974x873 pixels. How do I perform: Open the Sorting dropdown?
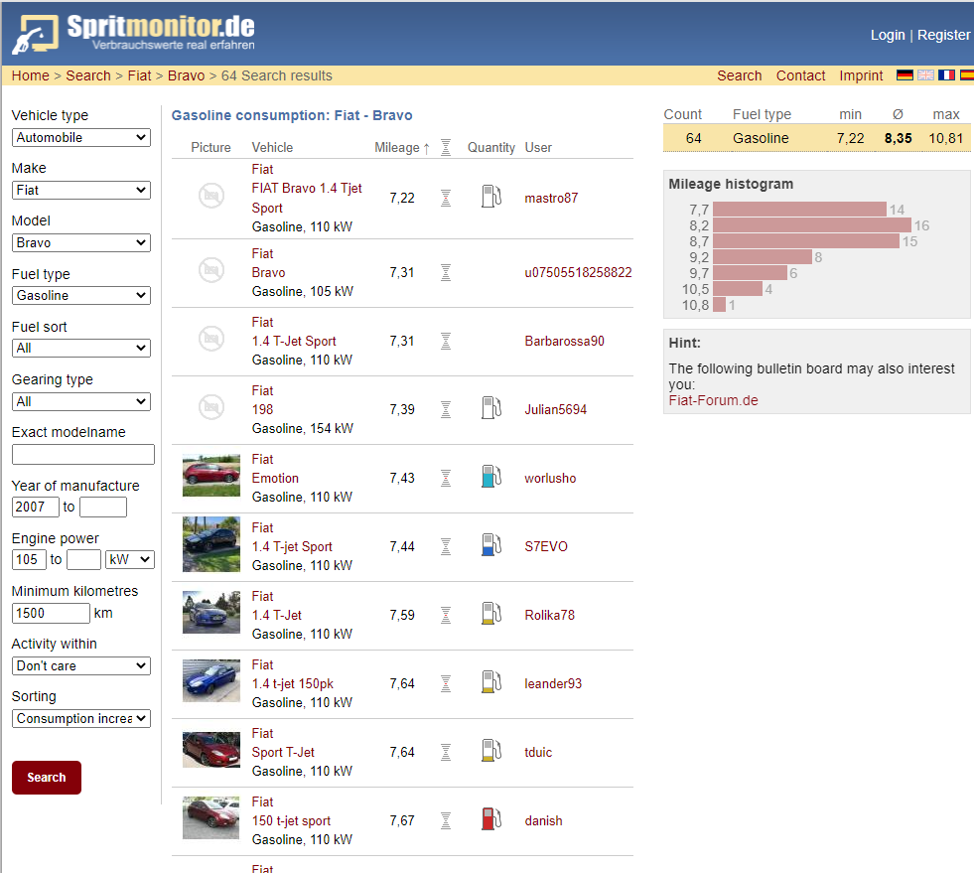pos(81,718)
